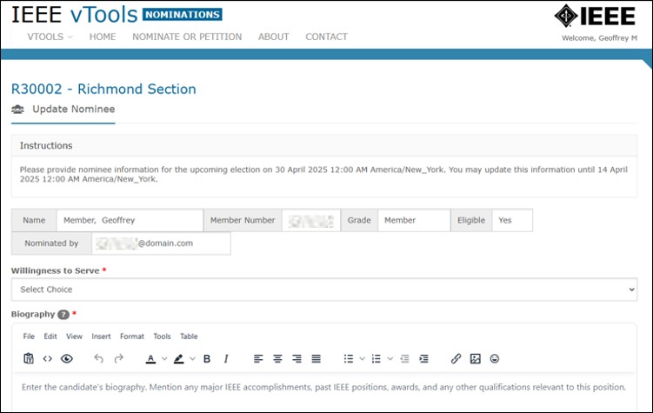The height and width of the screenshot is (413, 653).
Task: Click the Grade field showing Member
Action: click(414, 220)
